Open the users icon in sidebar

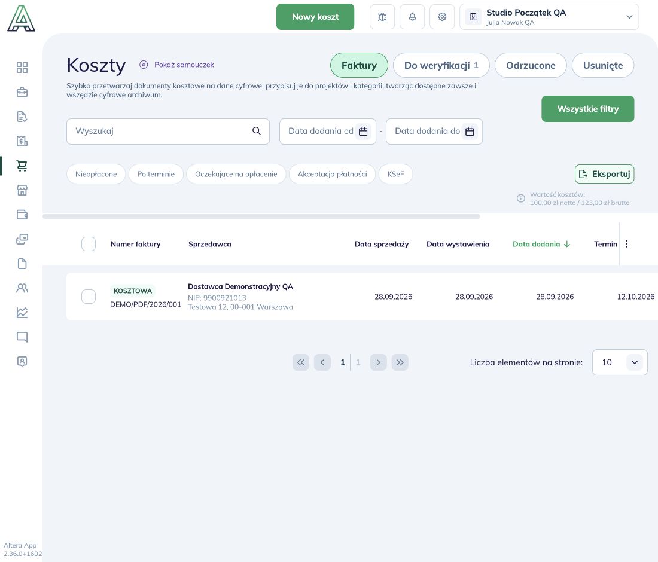click(22, 288)
